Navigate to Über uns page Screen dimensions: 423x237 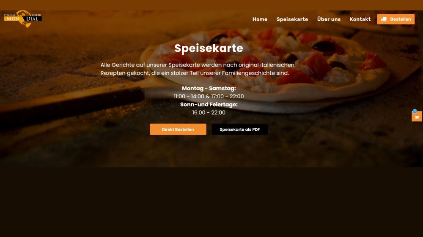click(329, 19)
